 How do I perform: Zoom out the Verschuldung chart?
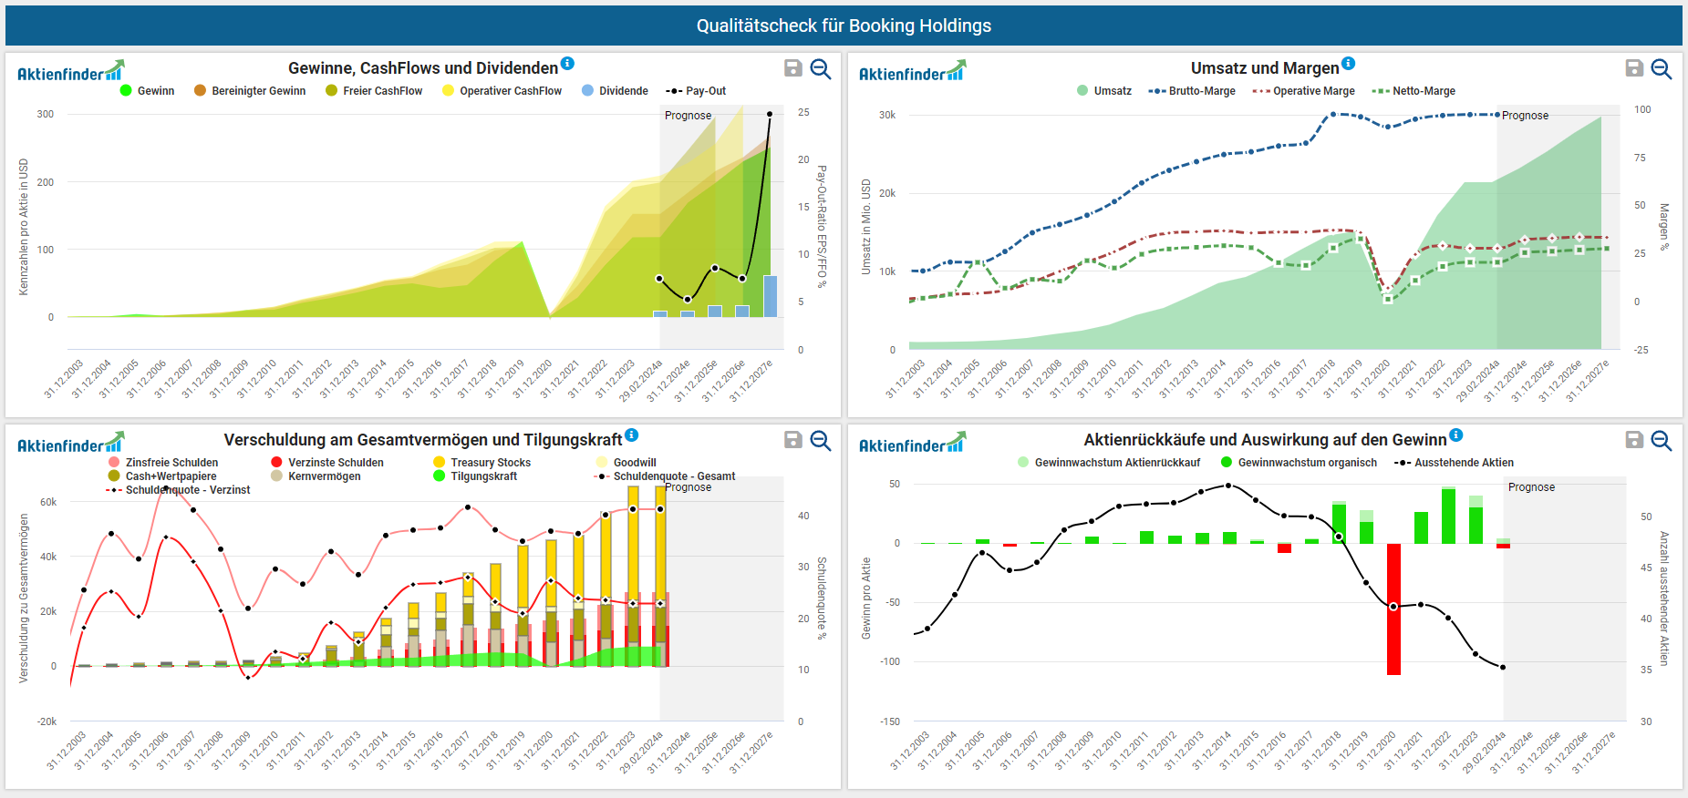point(821,441)
